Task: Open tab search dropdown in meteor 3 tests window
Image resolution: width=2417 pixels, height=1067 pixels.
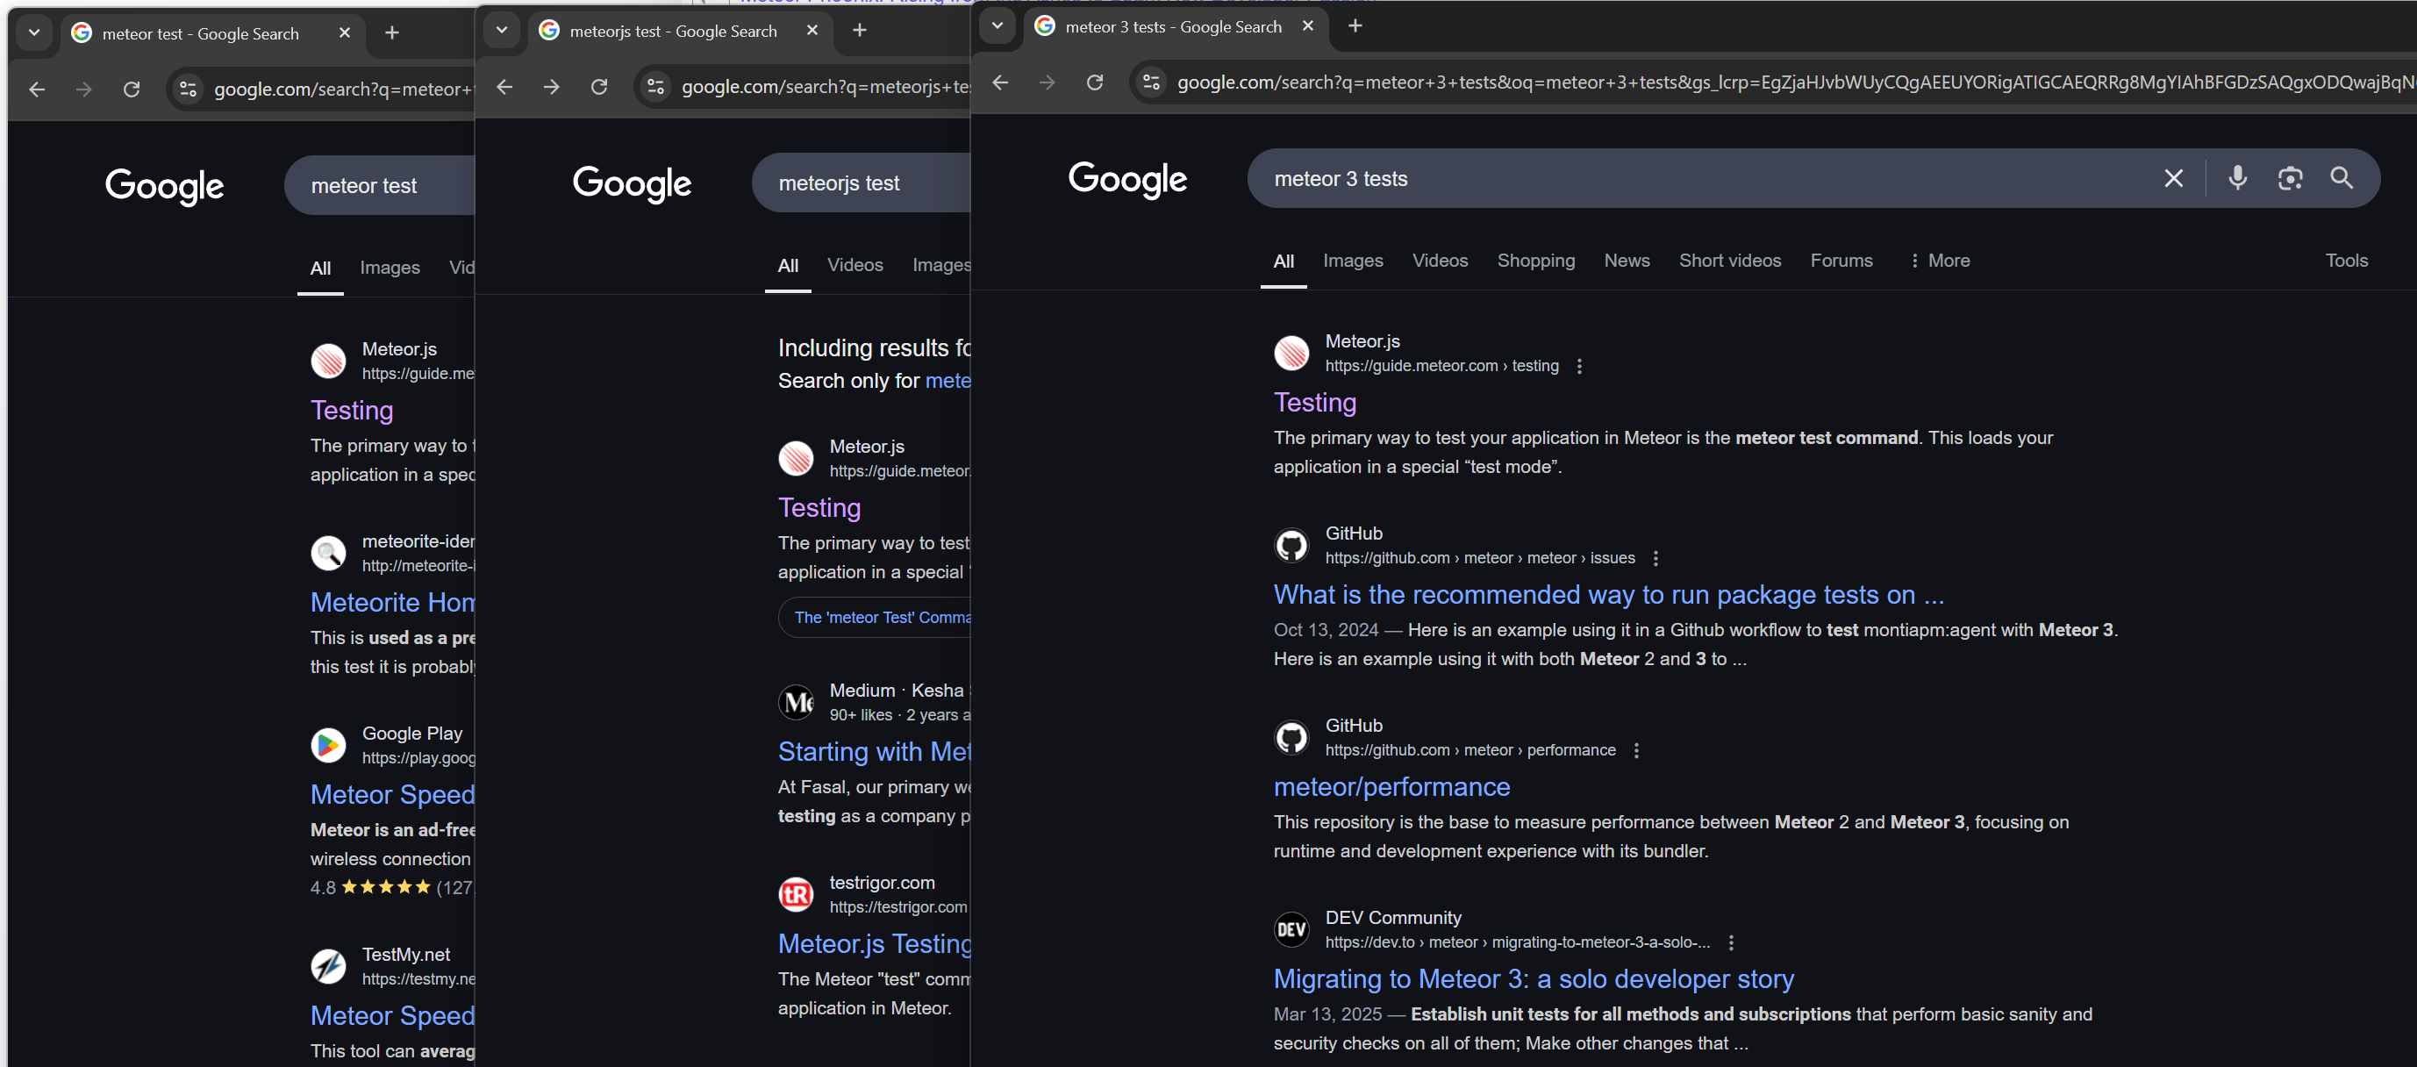Action: 998,26
